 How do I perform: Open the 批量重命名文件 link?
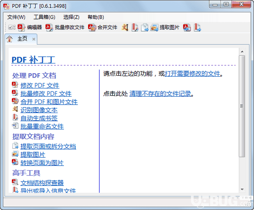coord(42,127)
